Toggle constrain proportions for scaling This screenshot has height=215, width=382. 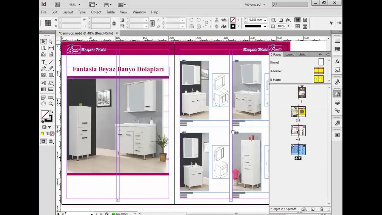pos(152,23)
